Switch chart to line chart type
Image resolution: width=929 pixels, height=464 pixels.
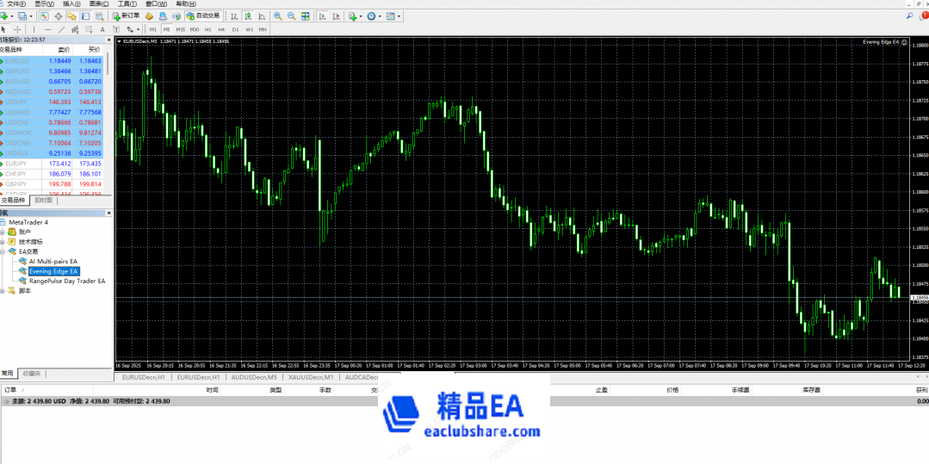[261, 16]
